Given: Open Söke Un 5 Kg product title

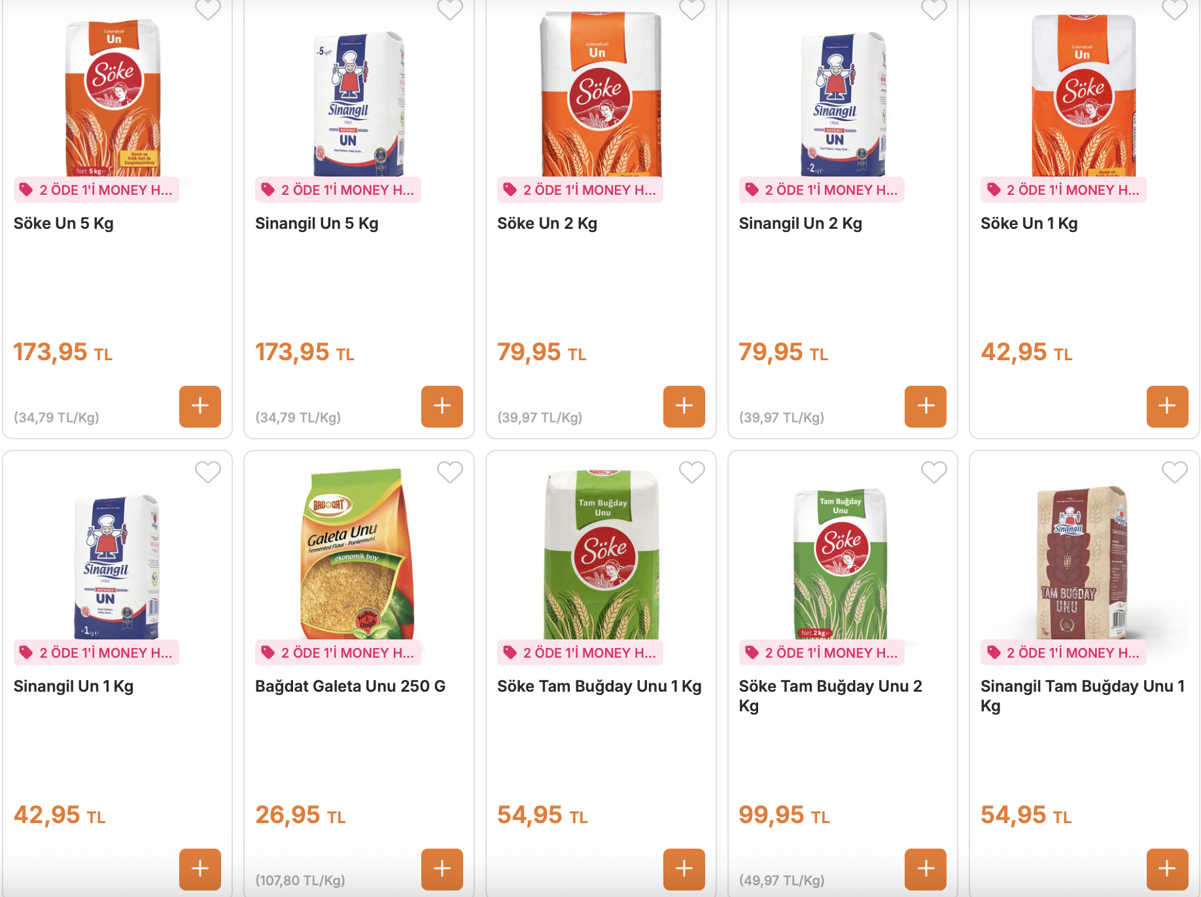Looking at the screenshot, I should [x=63, y=224].
